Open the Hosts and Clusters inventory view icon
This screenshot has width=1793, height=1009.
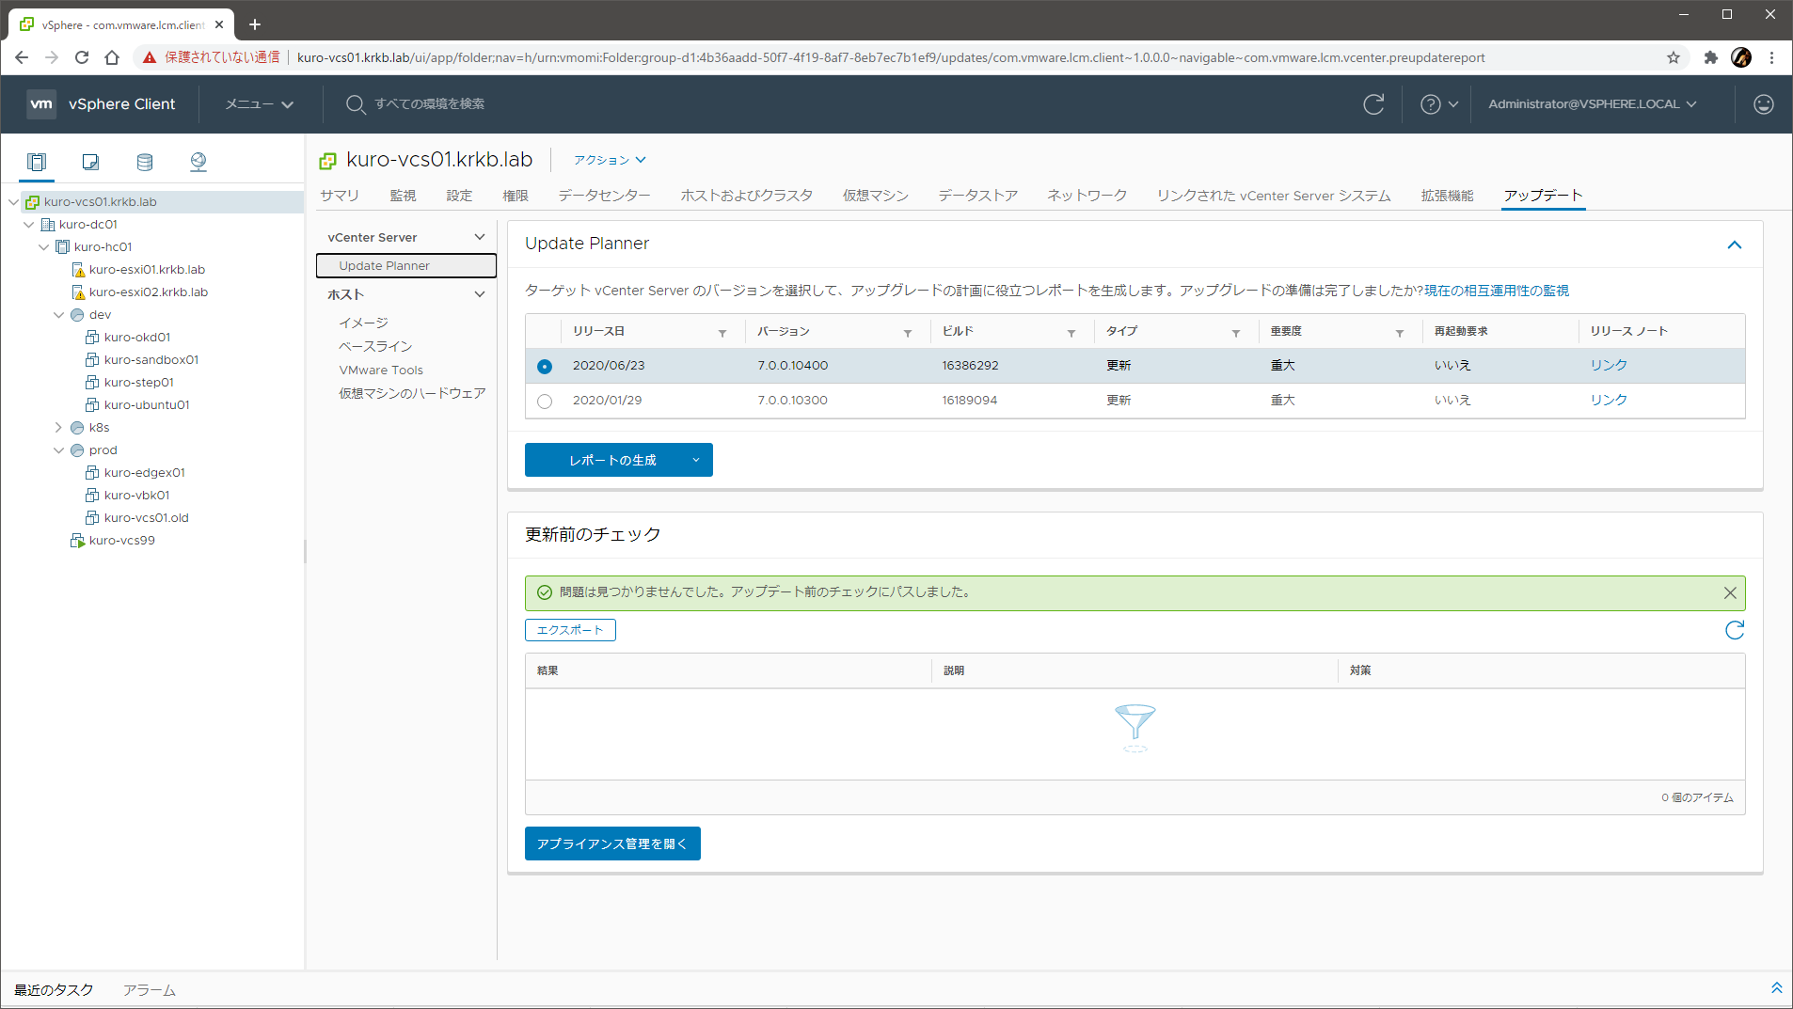click(x=37, y=162)
